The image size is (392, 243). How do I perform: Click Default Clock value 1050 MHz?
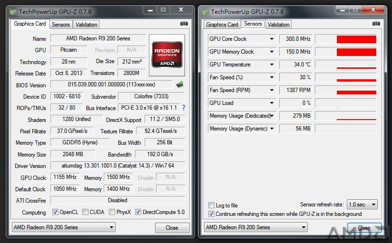(x=65, y=189)
